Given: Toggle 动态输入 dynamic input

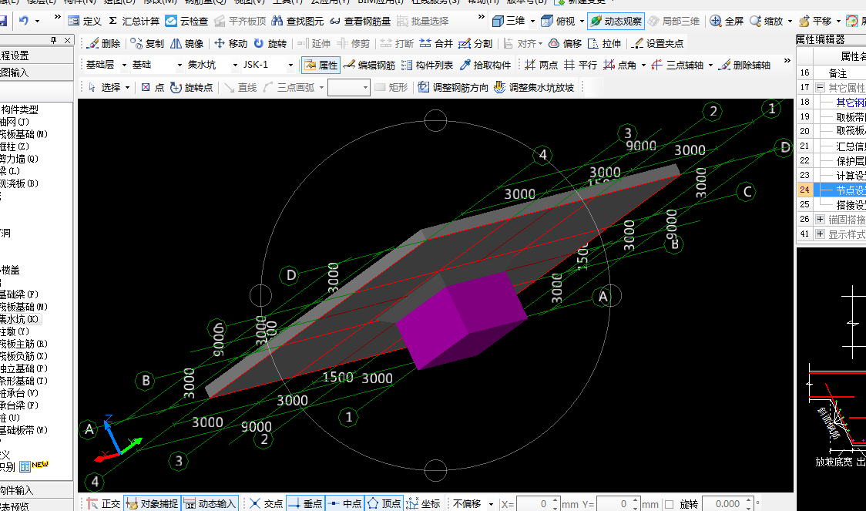Looking at the screenshot, I should tap(210, 504).
